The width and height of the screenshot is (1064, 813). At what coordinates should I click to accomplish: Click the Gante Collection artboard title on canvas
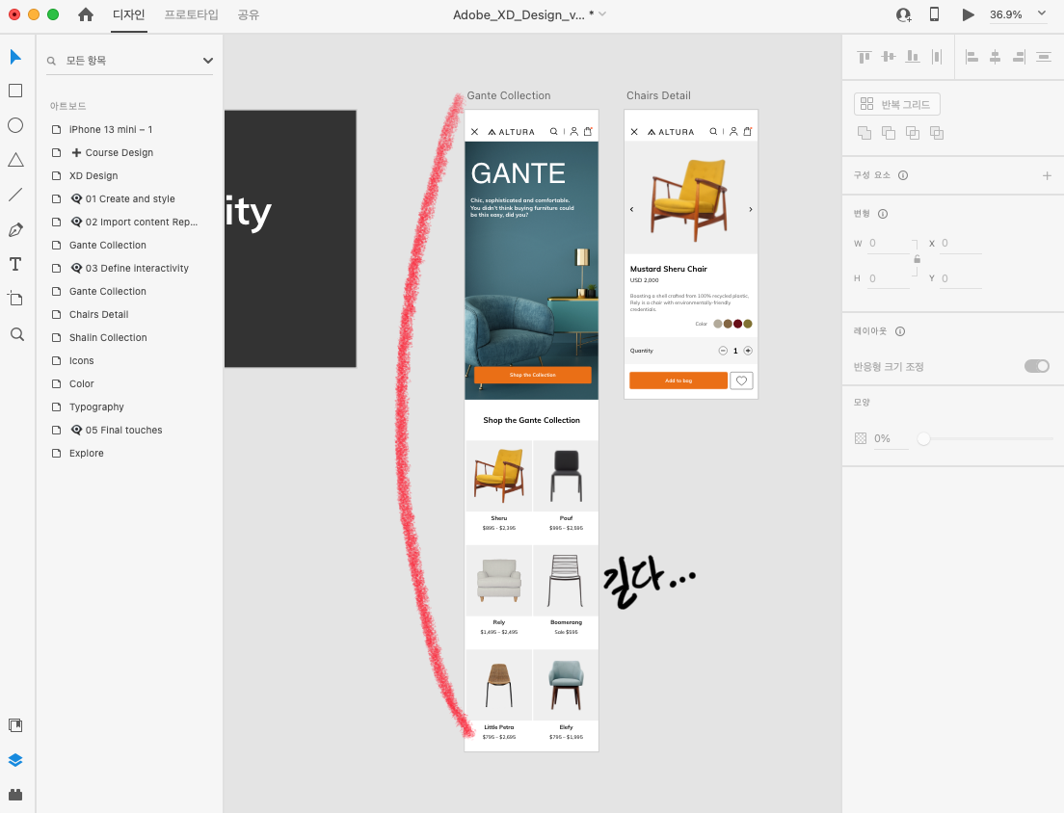tap(509, 95)
